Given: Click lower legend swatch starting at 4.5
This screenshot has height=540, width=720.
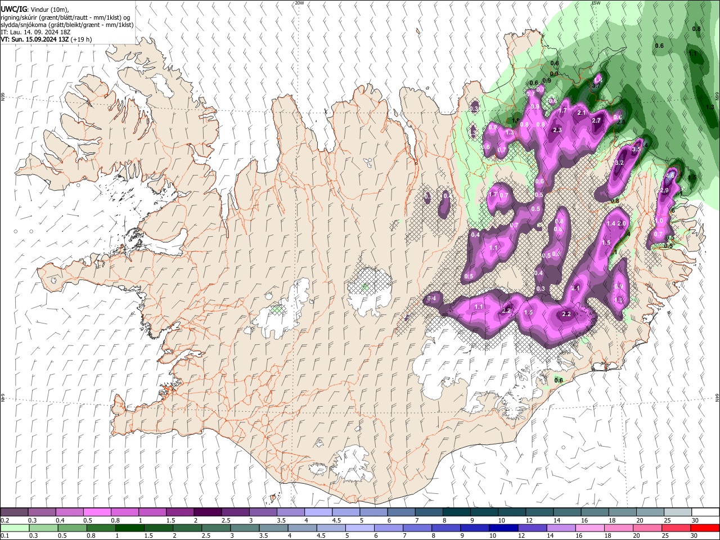Looking at the screenshot, I should point(332,528).
